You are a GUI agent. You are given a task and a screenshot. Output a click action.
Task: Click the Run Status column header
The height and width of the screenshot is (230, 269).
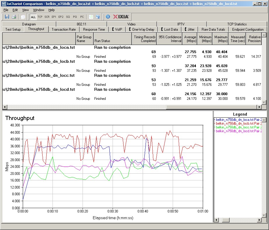point(112,39)
